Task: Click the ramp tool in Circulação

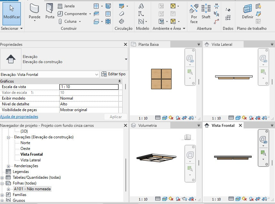Action: pyautogui.click(x=122, y=14)
